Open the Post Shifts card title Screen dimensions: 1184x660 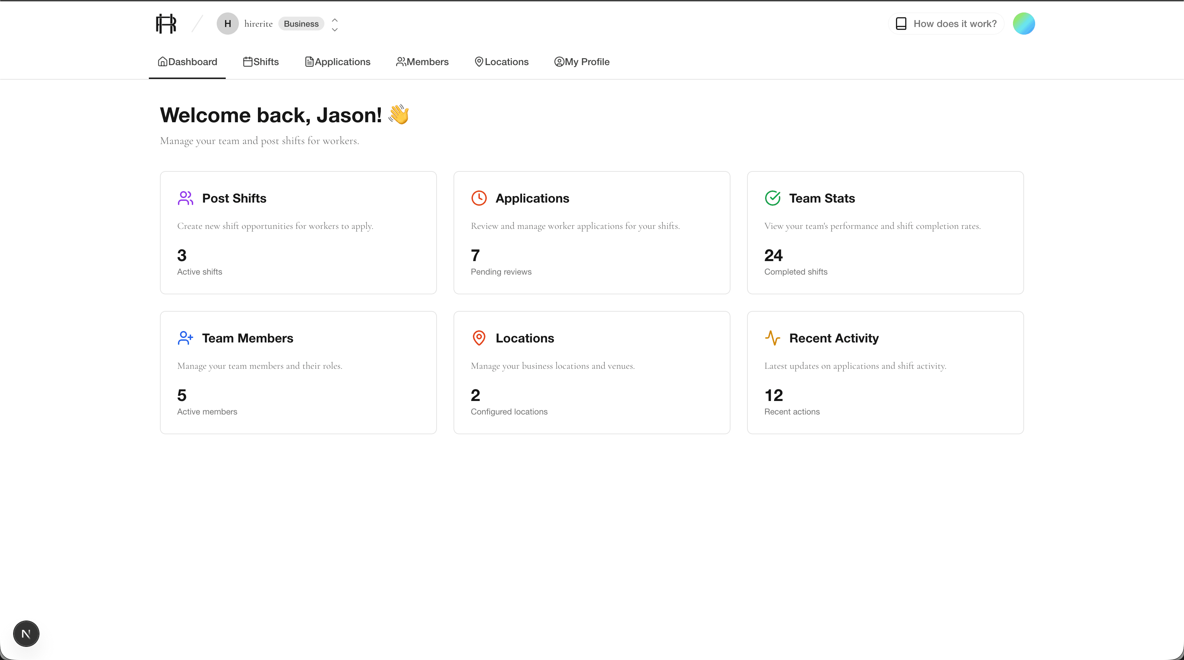[234, 198]
